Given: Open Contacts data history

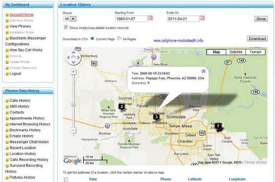Looking at the screenshot, I should tap(17, 112).
